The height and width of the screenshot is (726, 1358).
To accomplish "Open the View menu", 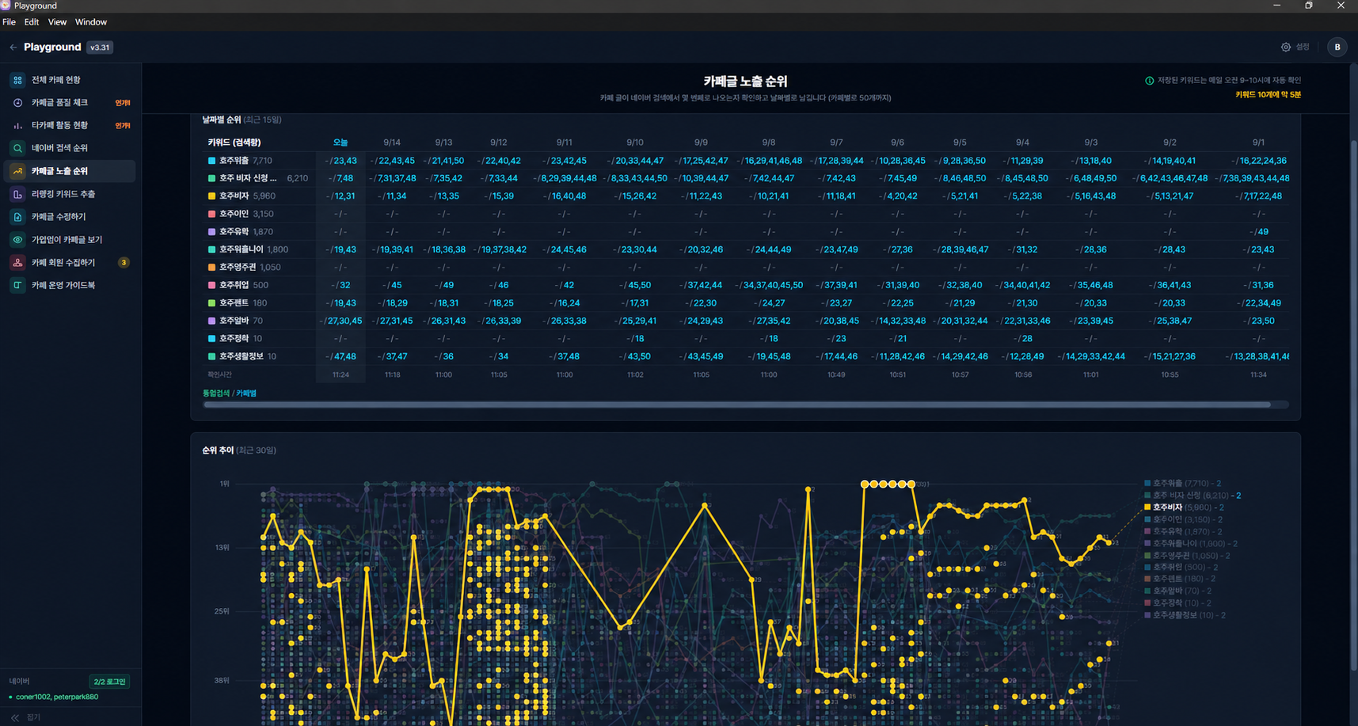I will (57, 22).
